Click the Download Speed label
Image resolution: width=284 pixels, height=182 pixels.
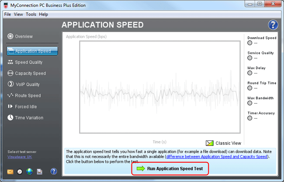pyautogui.click(x=262, y=38)
